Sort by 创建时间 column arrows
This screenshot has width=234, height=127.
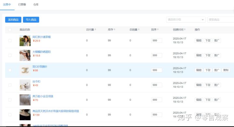coord(185,29)
